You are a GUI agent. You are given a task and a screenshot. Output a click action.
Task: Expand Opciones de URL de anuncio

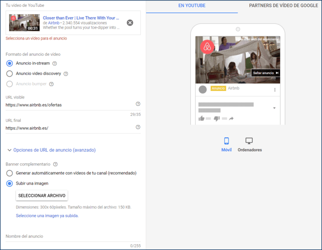coord(52,150)
